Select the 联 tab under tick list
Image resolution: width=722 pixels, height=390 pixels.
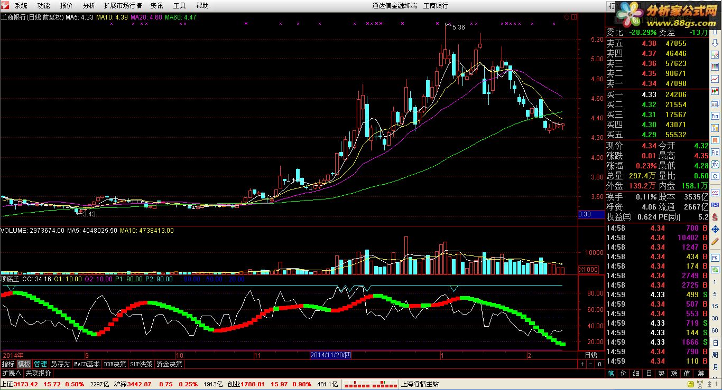[674, 373]
